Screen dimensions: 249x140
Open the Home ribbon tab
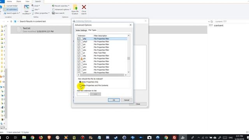point(9,2)
